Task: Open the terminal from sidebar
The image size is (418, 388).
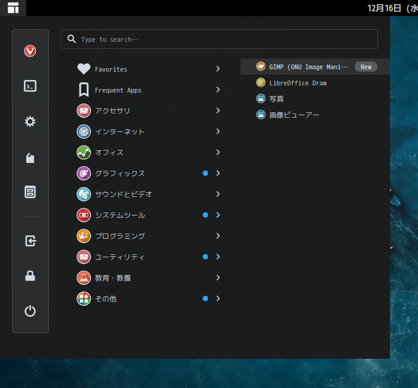Action: point(30,86)
